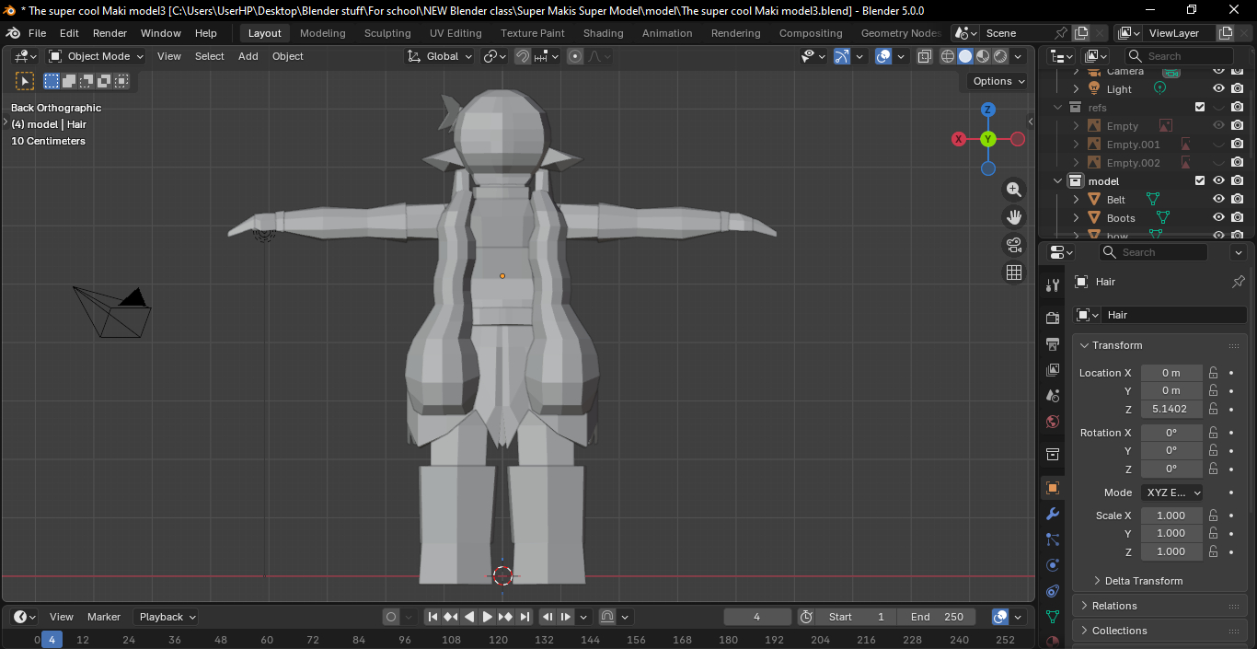
Task: Expand the Delta Transform section
Action: click(x=1143, y=581)
